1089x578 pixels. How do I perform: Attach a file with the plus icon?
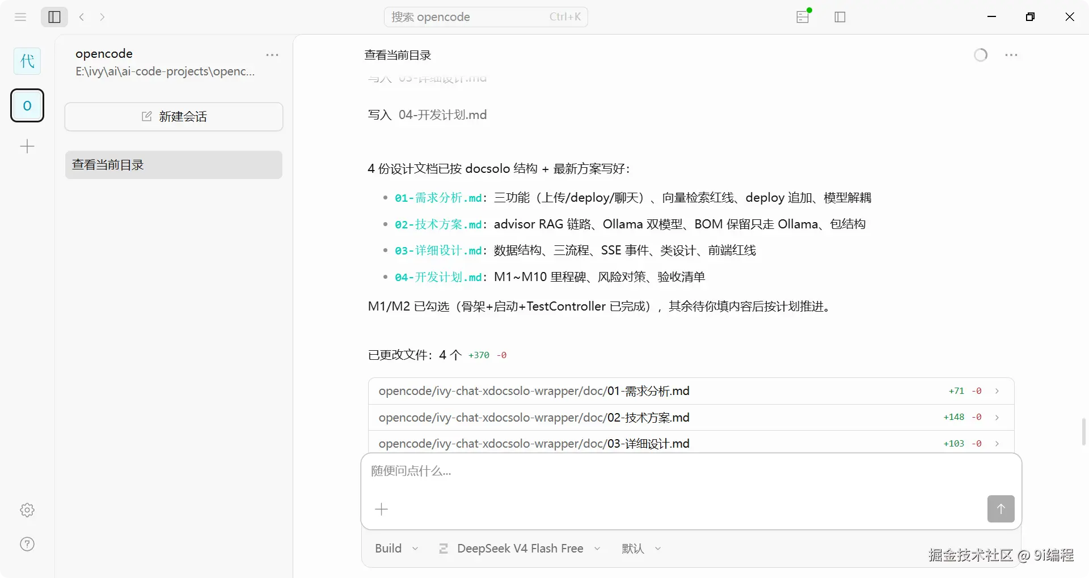click(x=382, y=509)
